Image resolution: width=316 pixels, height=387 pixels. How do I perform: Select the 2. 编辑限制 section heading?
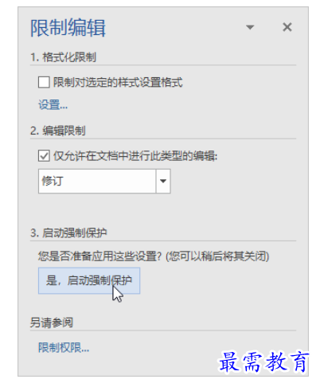(x=58, y=131)
